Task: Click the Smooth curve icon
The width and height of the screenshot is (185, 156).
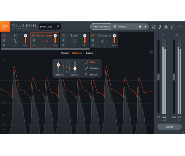Action: tap(86, 75)
